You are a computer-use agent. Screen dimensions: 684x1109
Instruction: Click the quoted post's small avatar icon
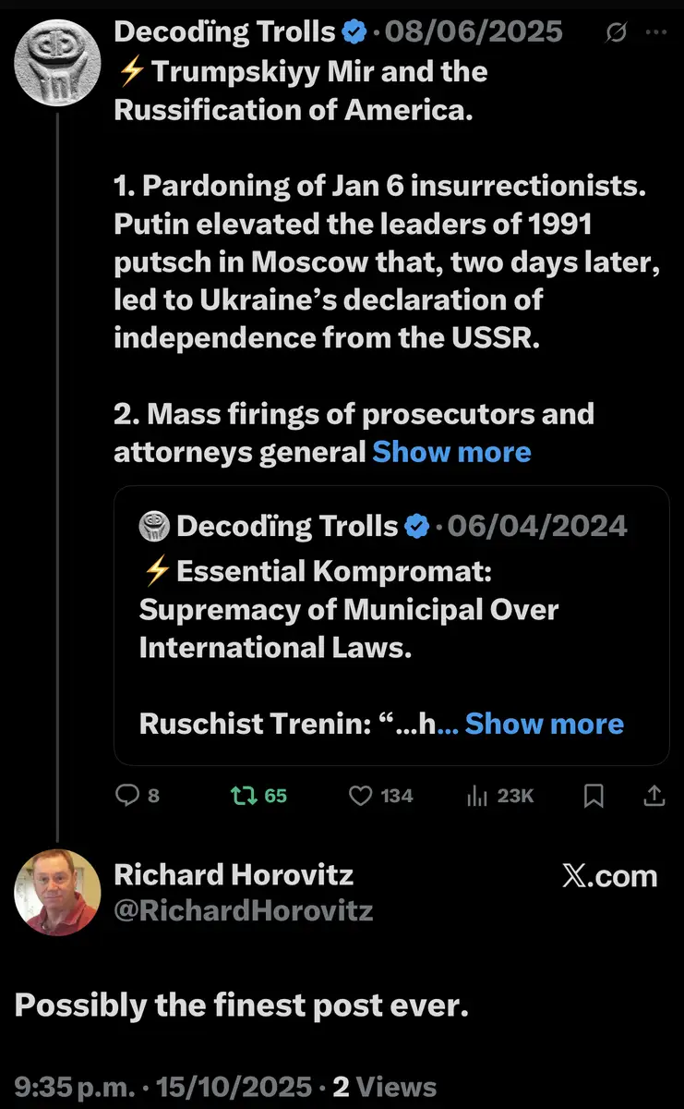[154, 527]
